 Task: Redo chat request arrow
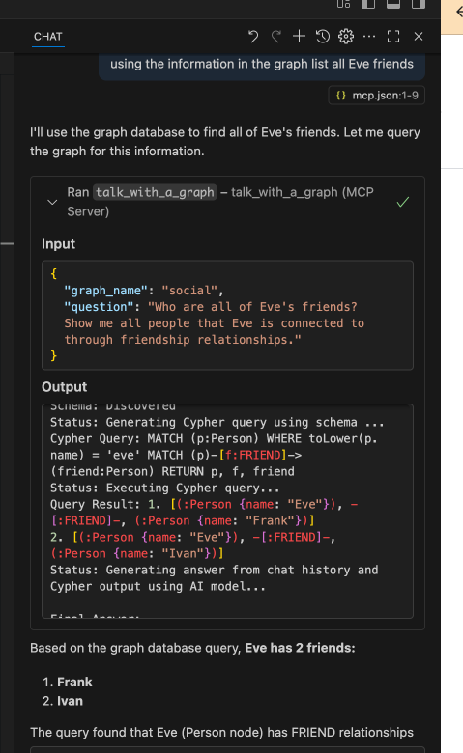[276, 37]
